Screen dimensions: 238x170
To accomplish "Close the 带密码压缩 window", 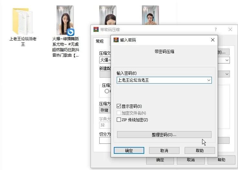I will pyautogui.click(x=230, y=29).
